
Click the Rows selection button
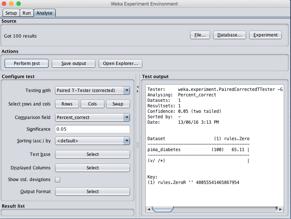[x=67, y=104]
